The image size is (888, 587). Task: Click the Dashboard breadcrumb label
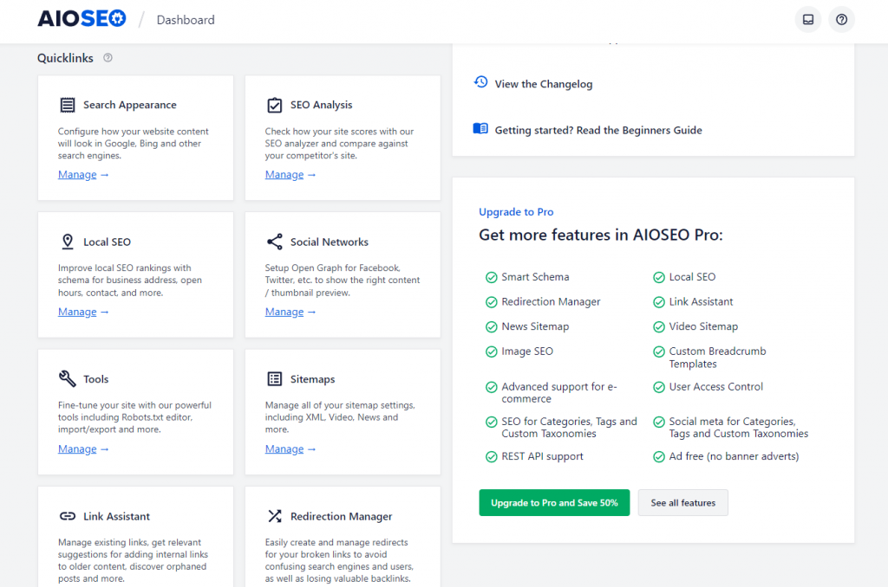click(x=186, y=19)
